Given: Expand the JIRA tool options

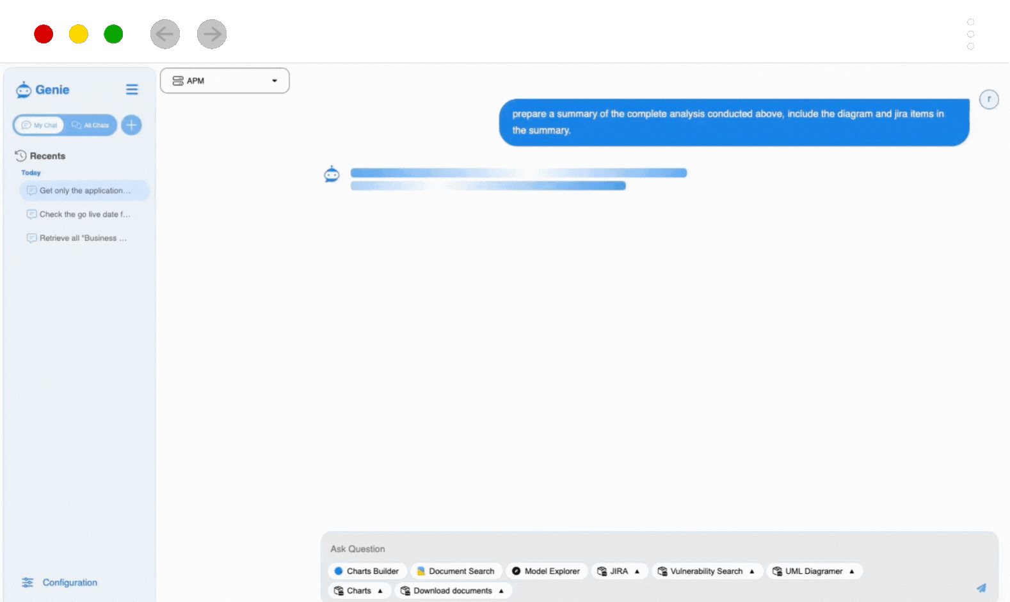Looking at the screenshot, I should [619, 571].
